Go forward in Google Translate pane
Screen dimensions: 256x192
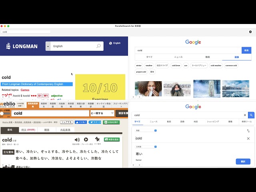point(139,165)
